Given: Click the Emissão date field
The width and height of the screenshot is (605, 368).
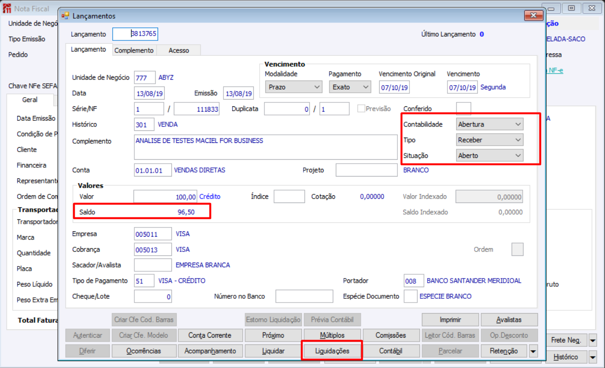Looking at the screenshot, I should 238,93.
